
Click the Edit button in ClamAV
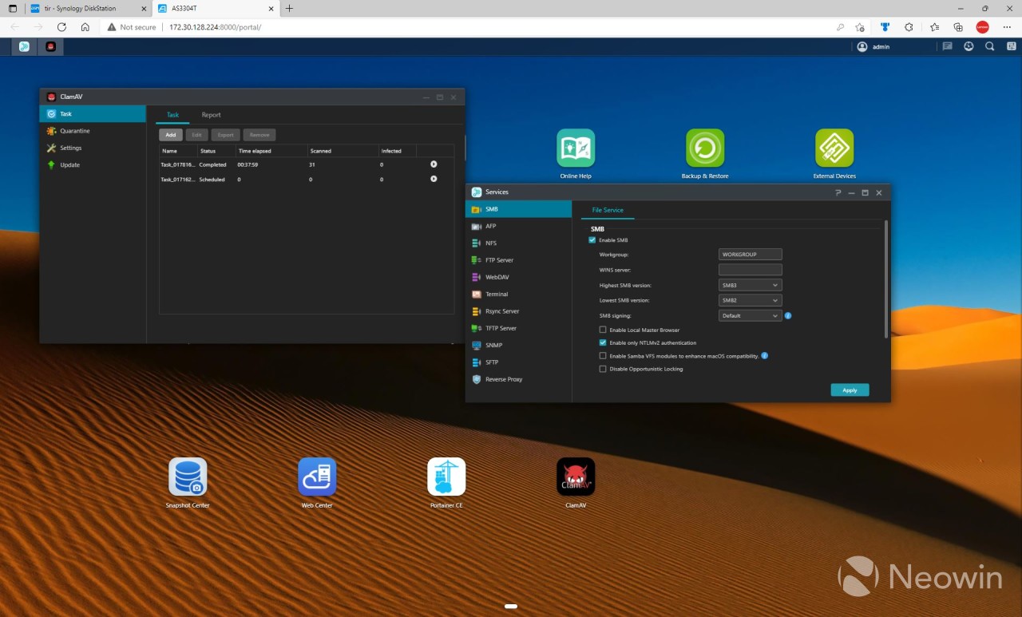point(197,135)
